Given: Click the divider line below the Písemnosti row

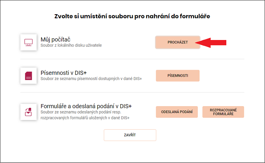Looking at the screenshot, I should pos(132,93).
